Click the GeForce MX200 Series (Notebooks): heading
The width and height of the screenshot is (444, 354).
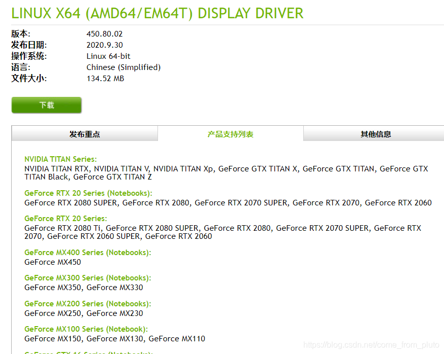(x=88, y=304)
